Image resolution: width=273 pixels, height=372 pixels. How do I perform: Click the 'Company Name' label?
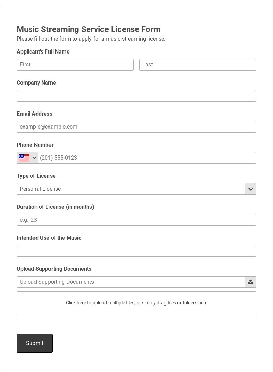coord(36,83)
